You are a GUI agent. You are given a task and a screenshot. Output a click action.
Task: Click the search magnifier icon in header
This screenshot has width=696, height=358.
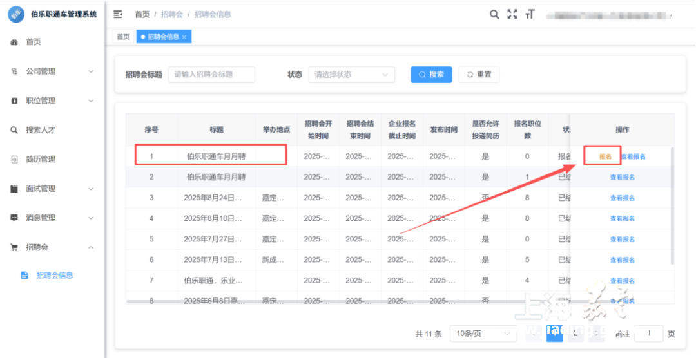click(494, 14)
